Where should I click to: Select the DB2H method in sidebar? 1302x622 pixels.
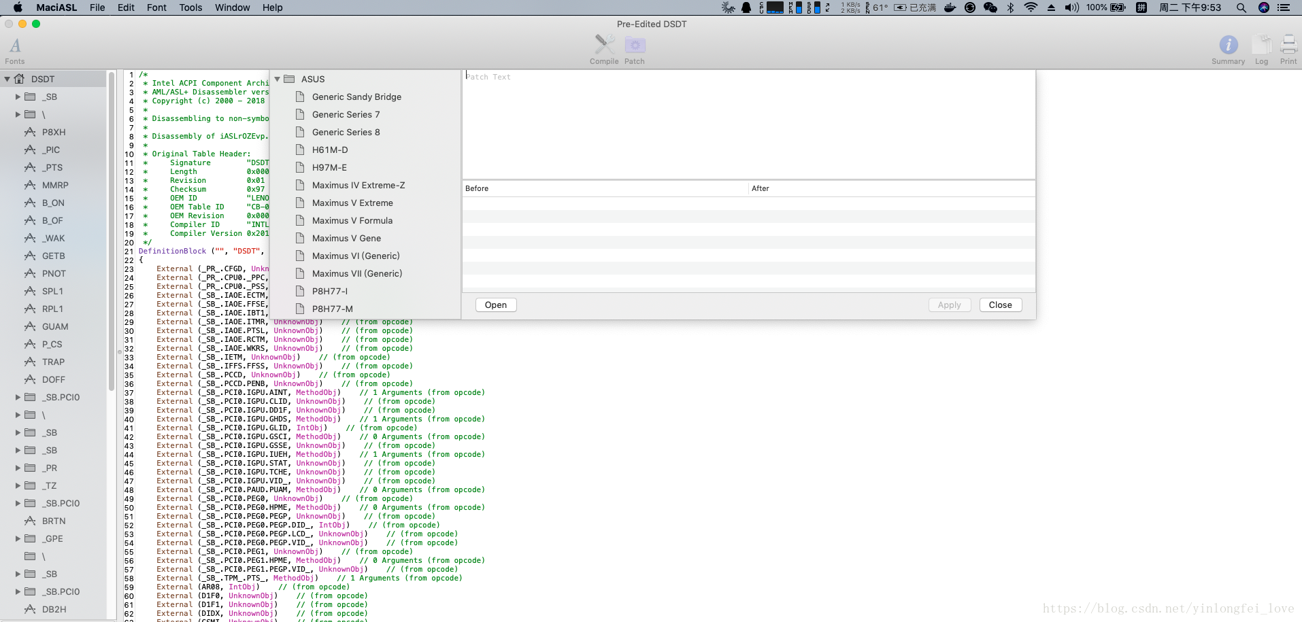(54, 610)
